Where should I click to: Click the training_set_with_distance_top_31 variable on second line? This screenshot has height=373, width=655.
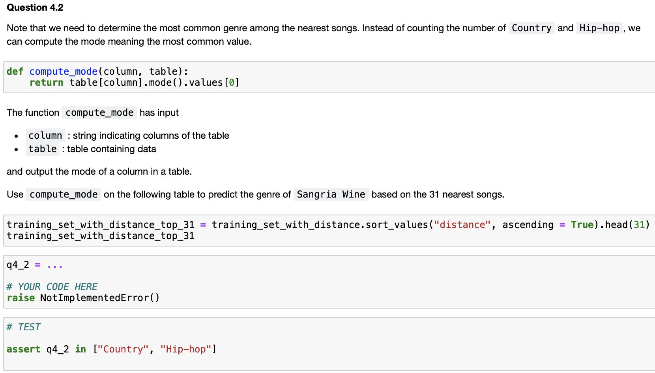pos(100,235)
